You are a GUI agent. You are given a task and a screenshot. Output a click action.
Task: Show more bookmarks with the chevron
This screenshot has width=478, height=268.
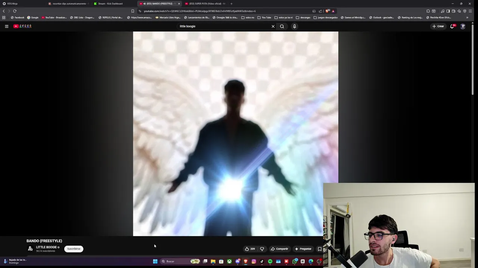pos(467,17)
